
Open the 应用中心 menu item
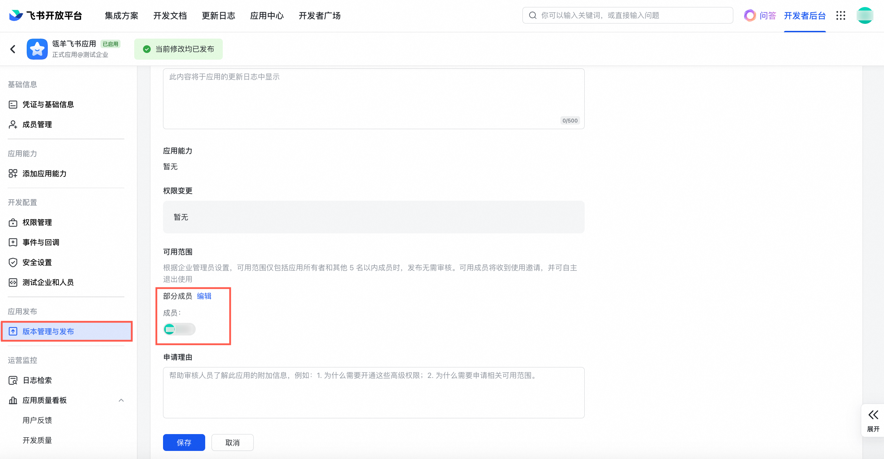click(x=267, y=16)
